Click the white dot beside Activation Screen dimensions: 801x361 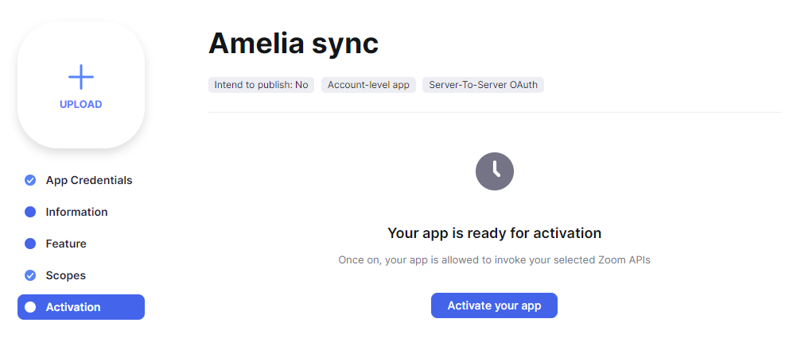[30, 307]
